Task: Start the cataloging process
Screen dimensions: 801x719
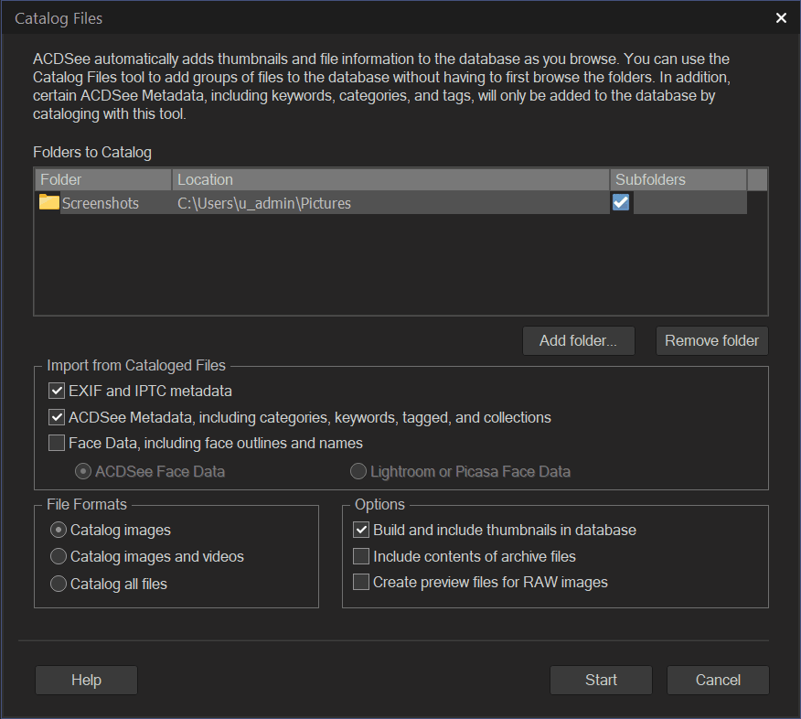Action: coord(601,680)
